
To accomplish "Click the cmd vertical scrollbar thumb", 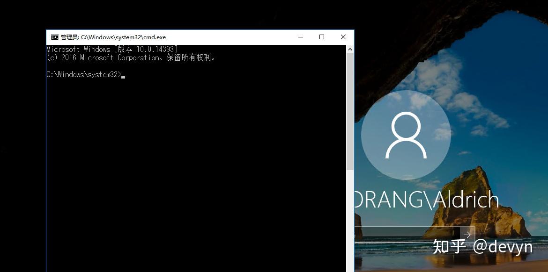I will [350, 112].
